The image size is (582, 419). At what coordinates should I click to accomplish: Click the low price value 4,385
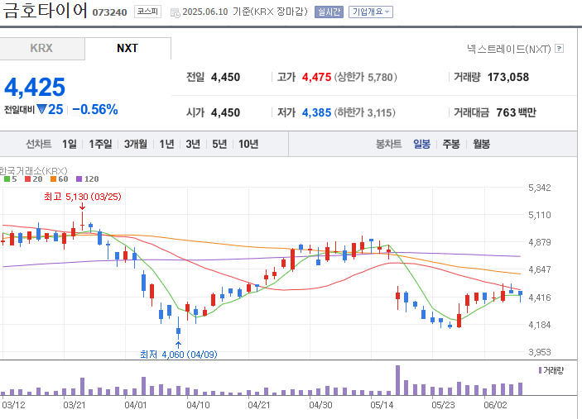pyautogui.click(x=316, y=112)
